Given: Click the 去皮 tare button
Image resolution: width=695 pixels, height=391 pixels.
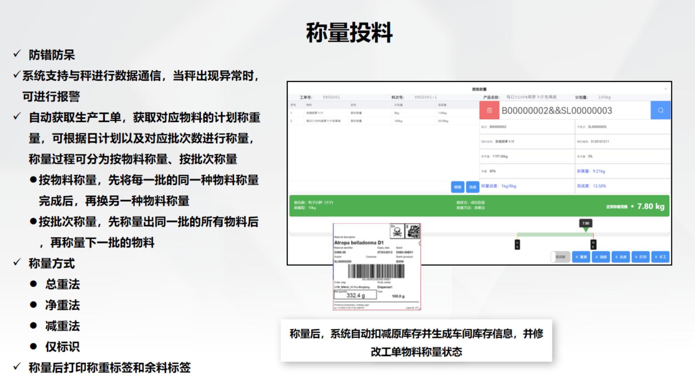Looking at the screenshot, I should click(x=621, y=257).
